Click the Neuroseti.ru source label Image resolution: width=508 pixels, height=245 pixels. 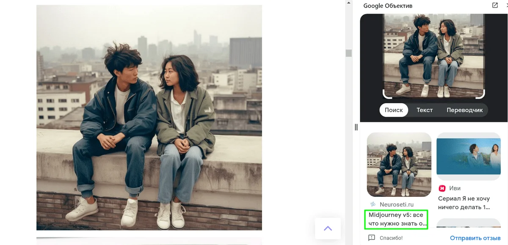click(x=396, y=204)
